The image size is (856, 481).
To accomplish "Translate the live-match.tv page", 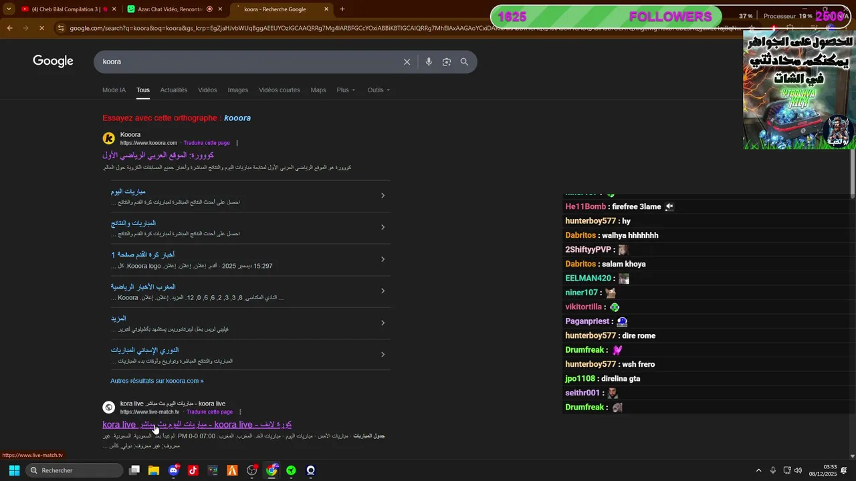I will (x=209, y=412).
